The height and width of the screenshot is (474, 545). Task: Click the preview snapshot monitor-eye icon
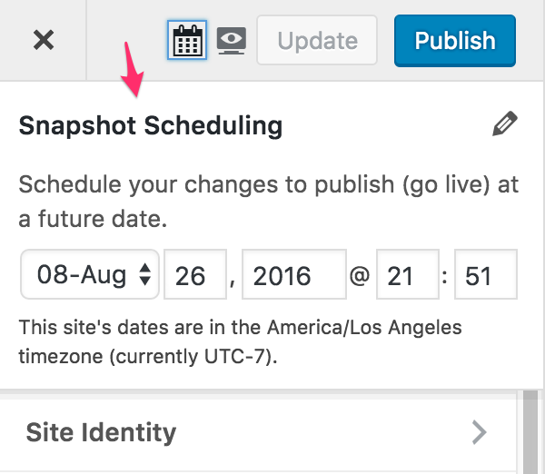click(x=233, y=40)
